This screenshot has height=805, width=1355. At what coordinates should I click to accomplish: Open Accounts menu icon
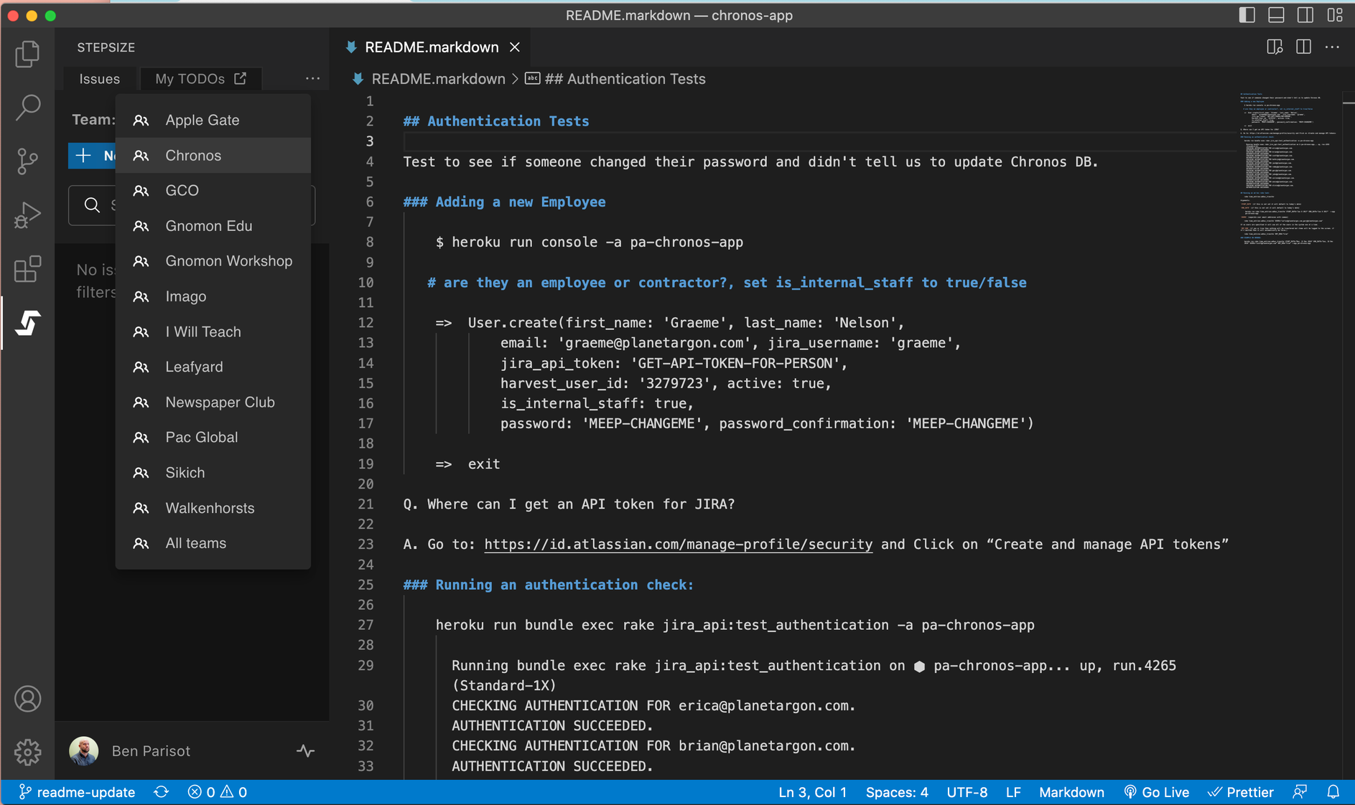tap(27, 699)
